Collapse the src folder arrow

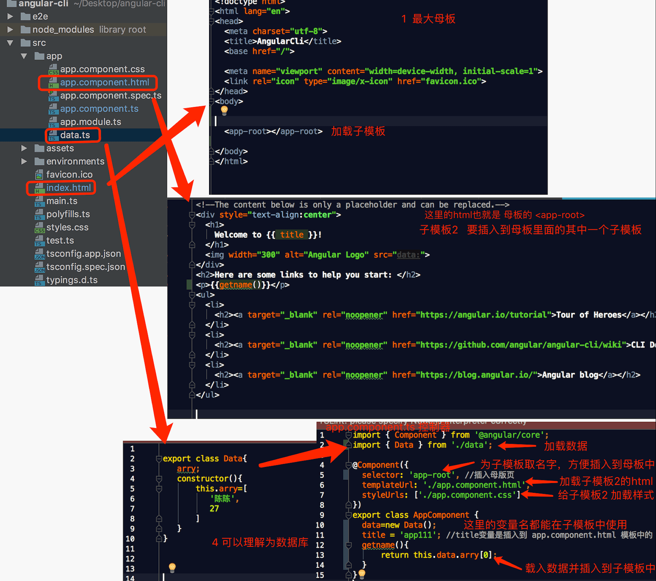pyautogui.click(x=10, y=43)
